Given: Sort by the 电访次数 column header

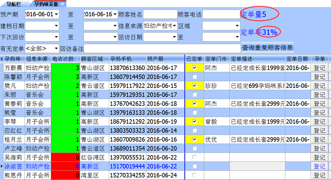Looking at the screenshot, I should pos(65,59).
